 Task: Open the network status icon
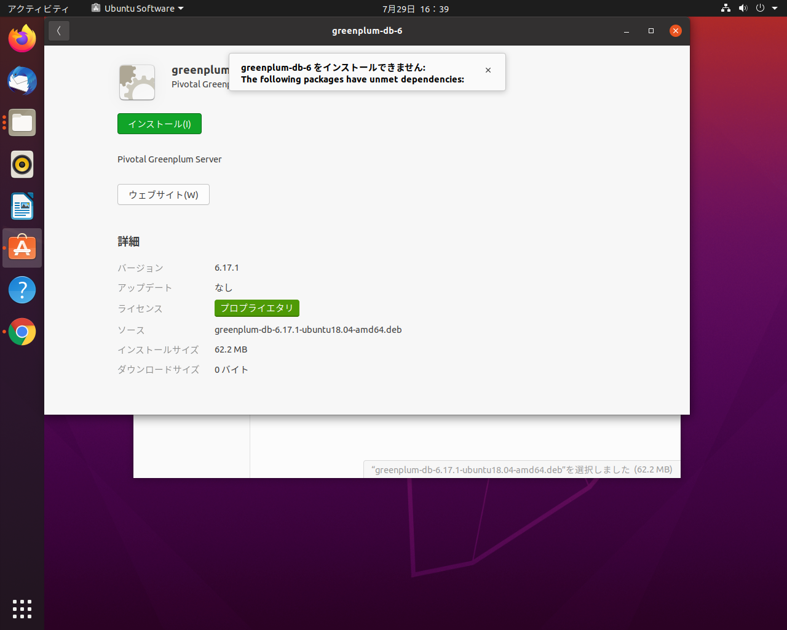pyautogui.click(x=726, y=9)
